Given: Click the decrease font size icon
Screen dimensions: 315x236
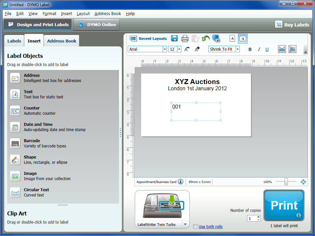Looking at the screenshot, I should 187,49.
